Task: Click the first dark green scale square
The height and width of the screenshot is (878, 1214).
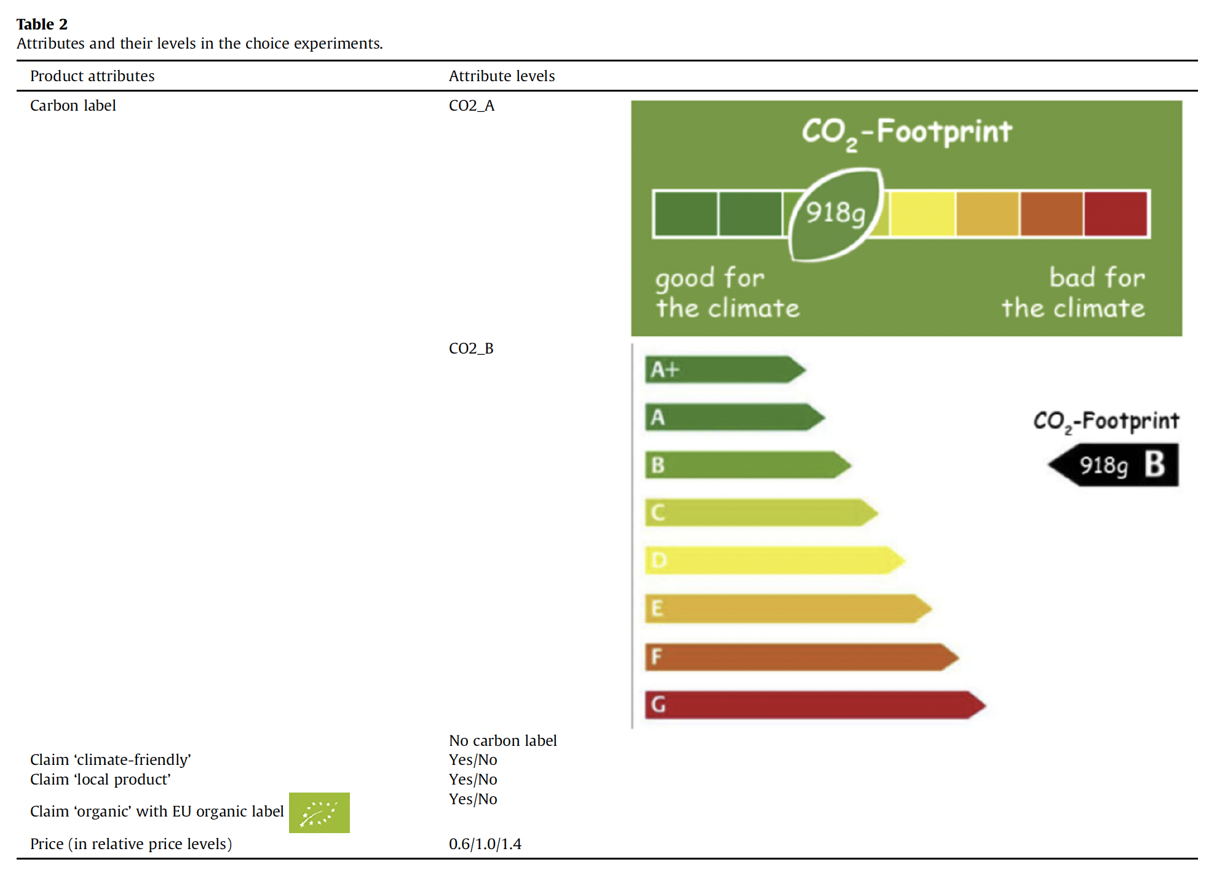Action: (x=686, y=214)
